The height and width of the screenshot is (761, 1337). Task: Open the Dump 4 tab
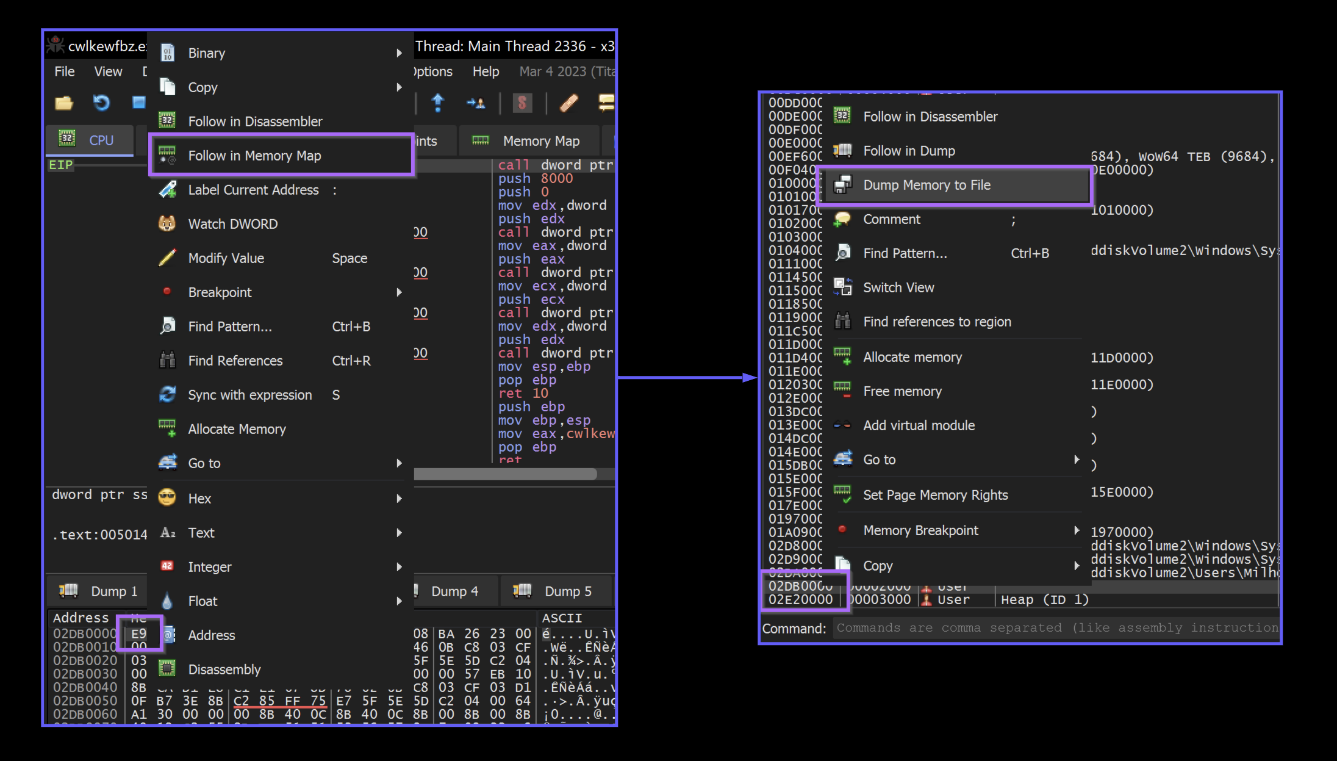(x=454, y=591)
